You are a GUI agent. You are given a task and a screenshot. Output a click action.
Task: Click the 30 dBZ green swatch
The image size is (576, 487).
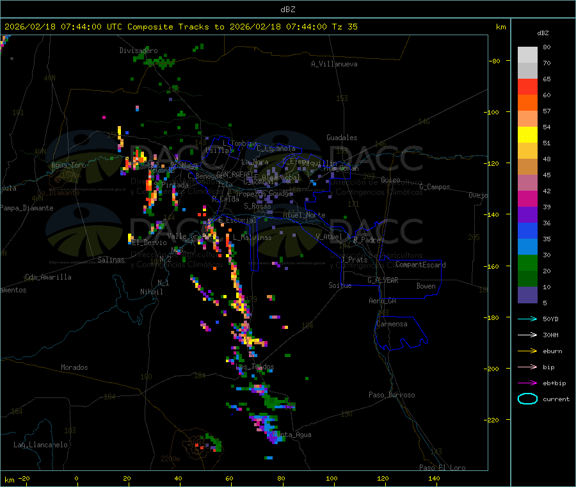pyautogui.click(x=527, y=262)
